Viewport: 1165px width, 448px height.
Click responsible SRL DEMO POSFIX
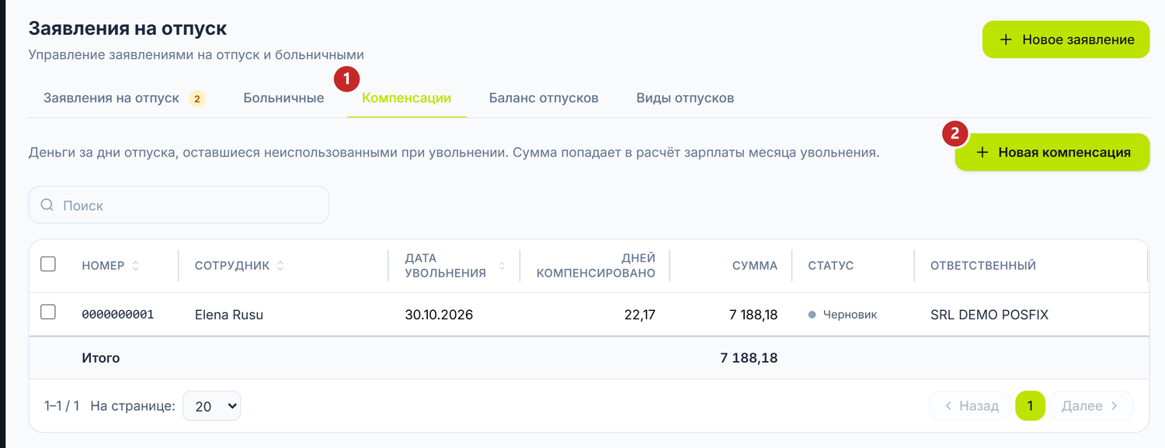click(x=989, y=315)
